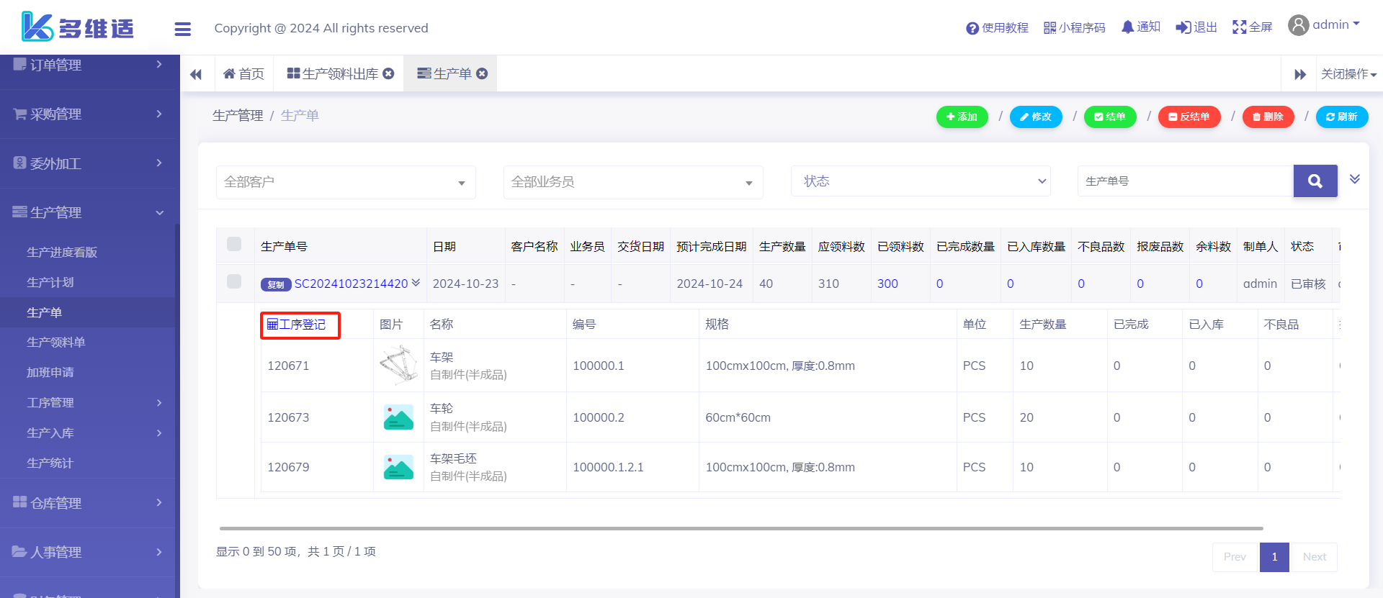Expand advanced filters with double chevron
The width and height of the screenshot is (1383, 598).
[1354, 179]
